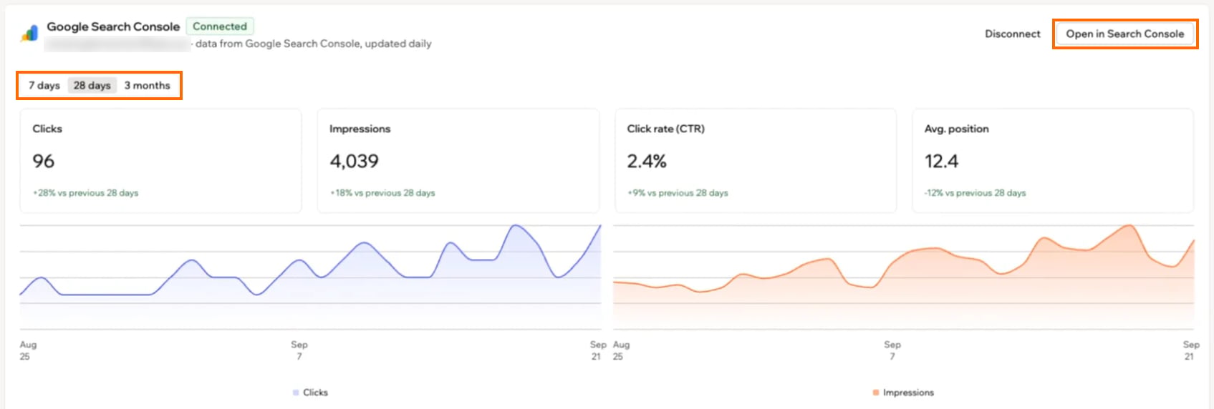Screen dimensions: 1214x409
Task: Select the Clicks metric card
Action: pos(160,160)
